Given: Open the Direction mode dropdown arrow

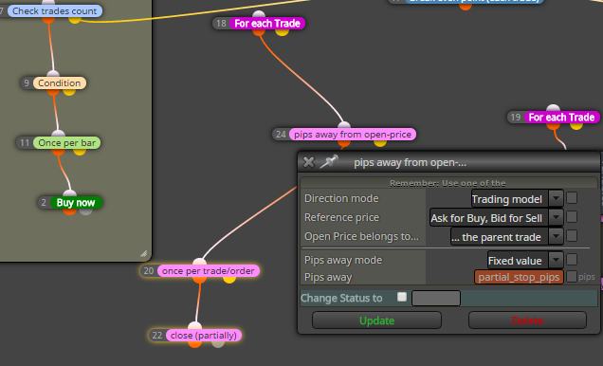Looking at the screenshot, I should point(556,198).
